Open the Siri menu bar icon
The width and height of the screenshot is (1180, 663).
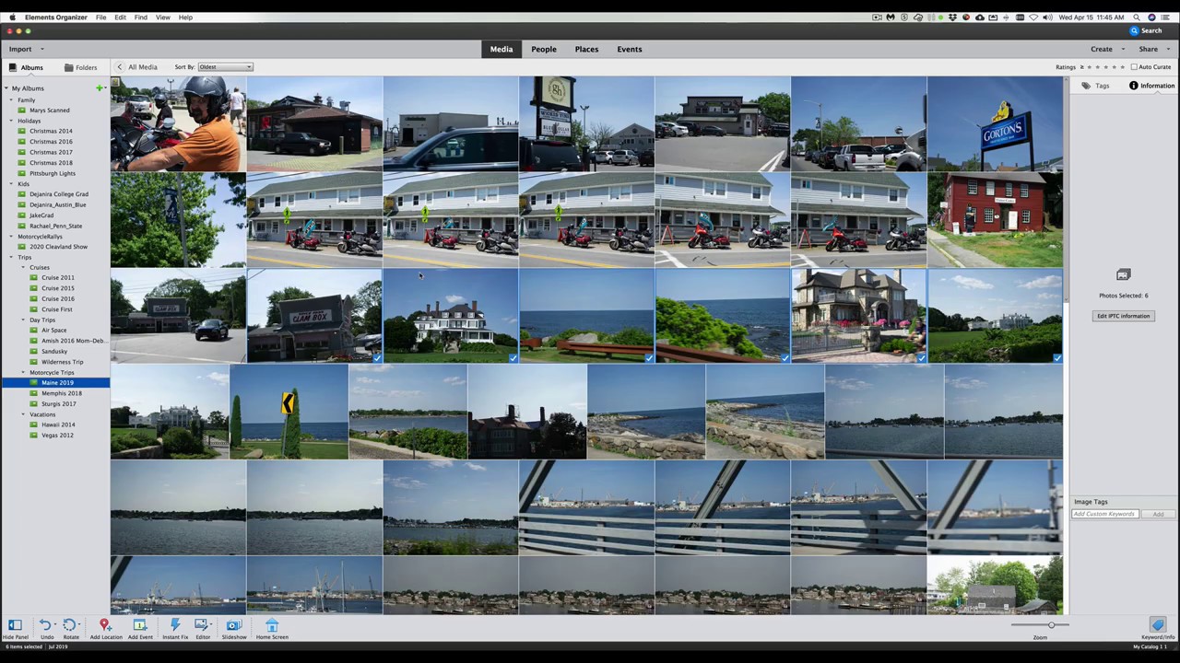1151,17
